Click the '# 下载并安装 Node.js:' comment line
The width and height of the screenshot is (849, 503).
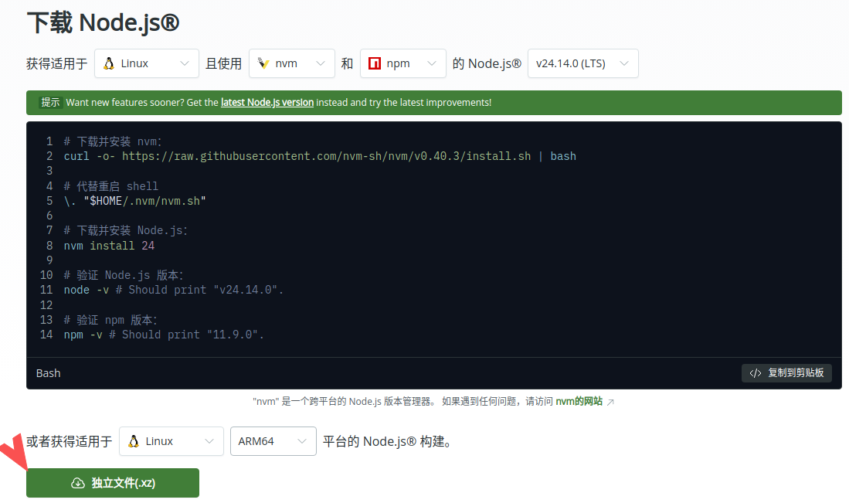[126, 231]
